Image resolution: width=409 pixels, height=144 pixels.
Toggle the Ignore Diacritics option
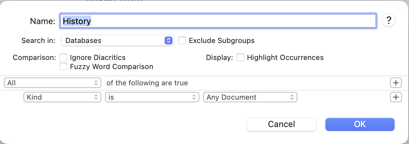click(63, 58)
